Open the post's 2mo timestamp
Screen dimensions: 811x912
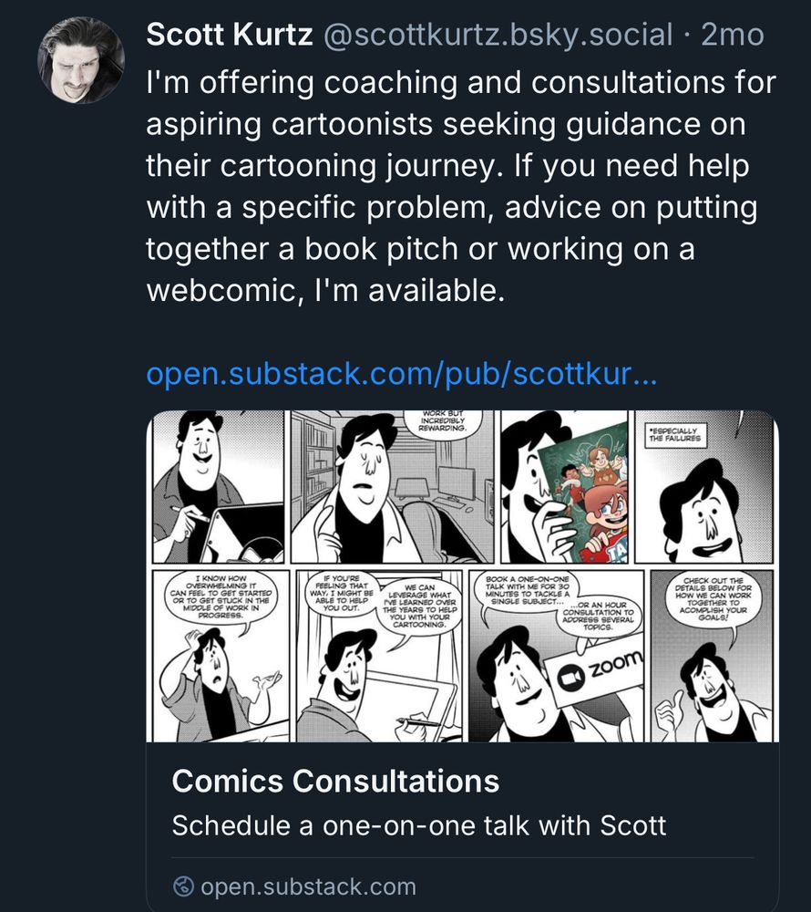pos(734,36)
